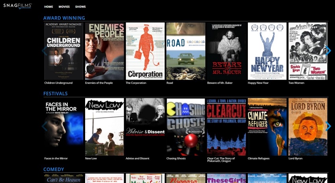Open the Comedy category heading
The width and height of the screenshot is (335, 183).
coord(54,169)
